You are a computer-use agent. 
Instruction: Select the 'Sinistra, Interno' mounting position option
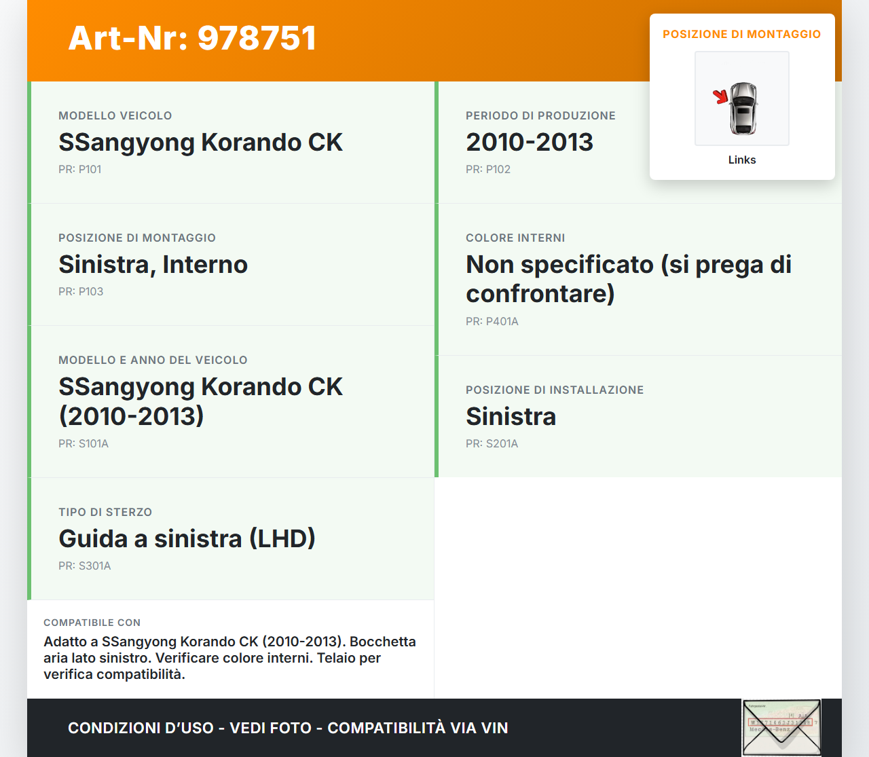pos(153,265)
